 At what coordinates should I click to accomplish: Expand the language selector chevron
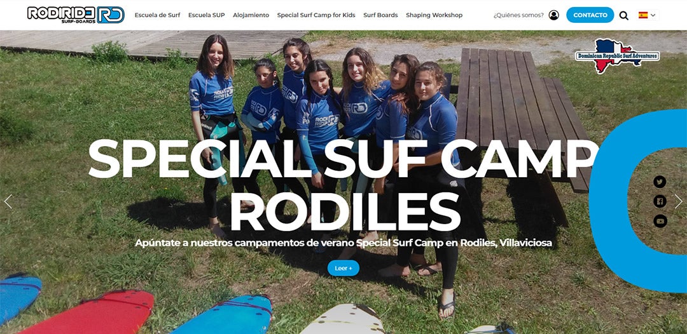[x=653, y=15]
